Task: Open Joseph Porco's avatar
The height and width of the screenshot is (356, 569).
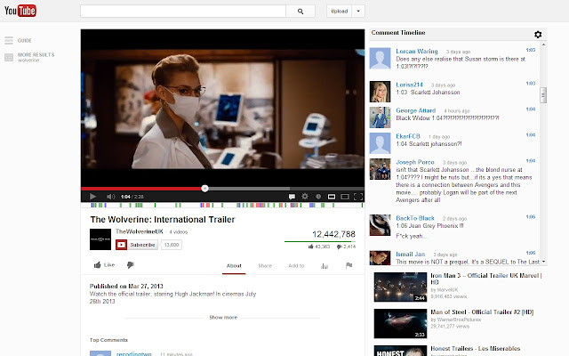Action: (380, 169)
